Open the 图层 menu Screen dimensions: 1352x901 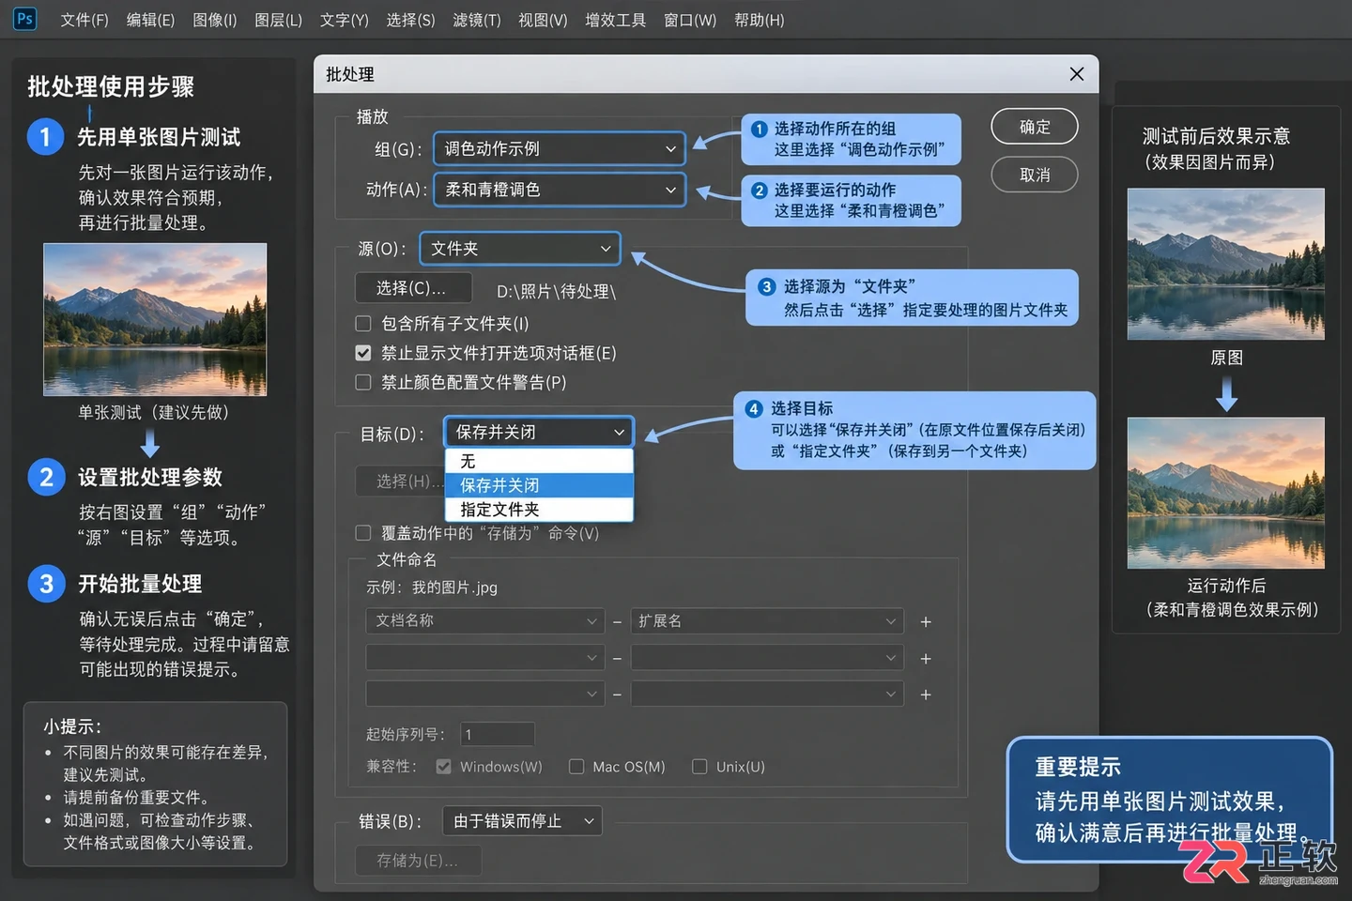279,20
